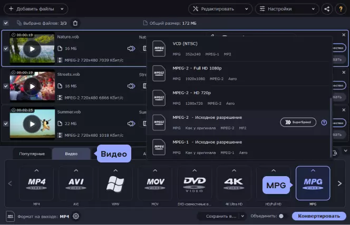Viewport: 350px width, 225px height.
Task: Open the Settings dropdown menu
Action: pyautogui.click(x=287, y=9)
